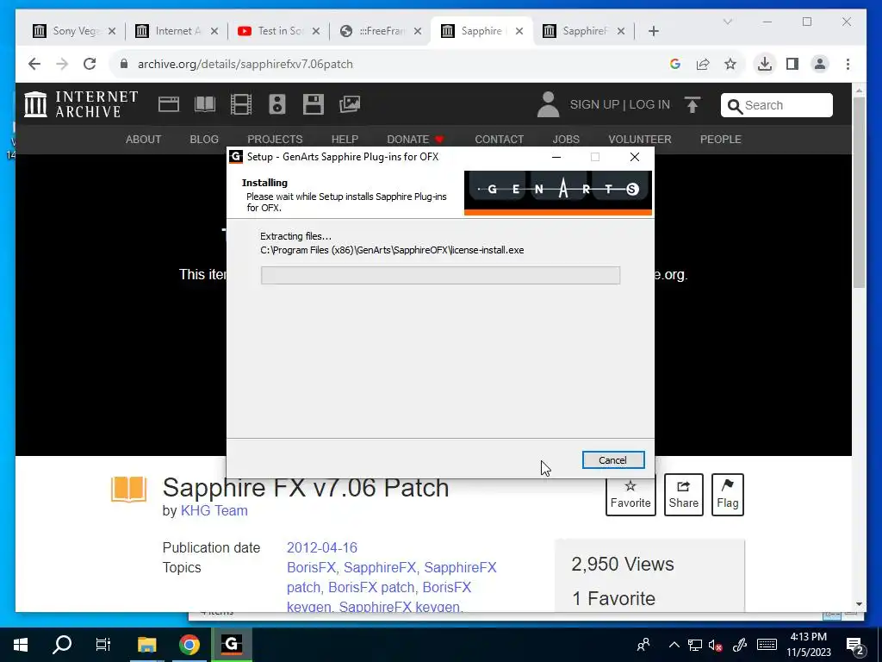Click the Chrome back arrow
This screenshot has width=882, height=662.
click(34, 64)
